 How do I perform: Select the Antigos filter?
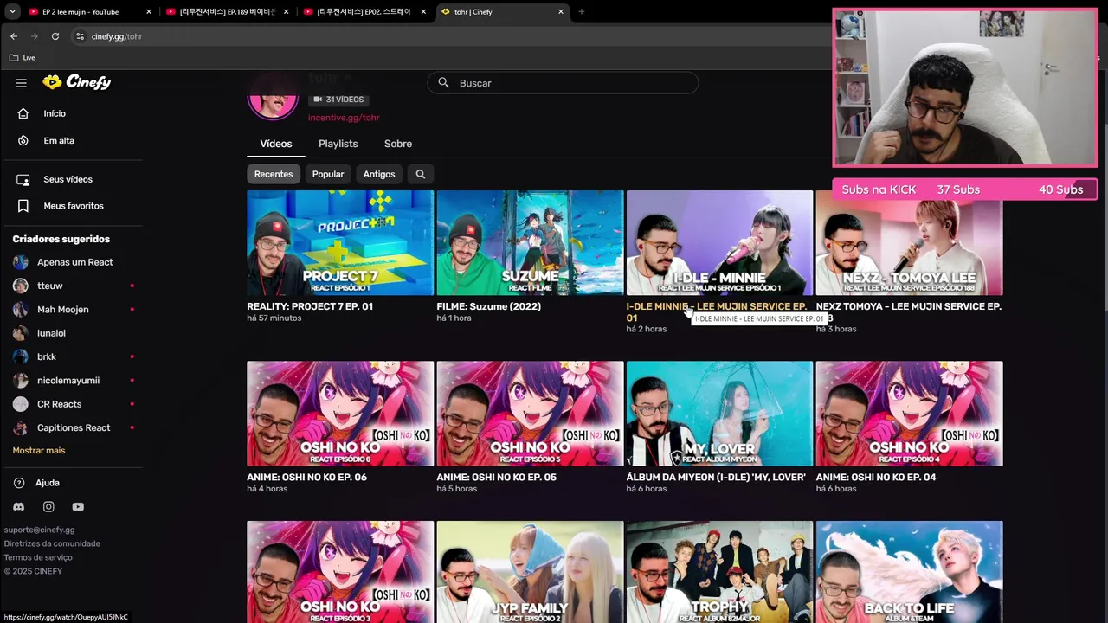click(379, 174)
